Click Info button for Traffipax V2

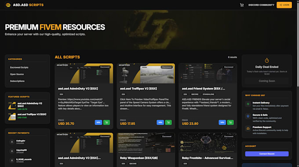pyautogui.click(x=160, y=122)
